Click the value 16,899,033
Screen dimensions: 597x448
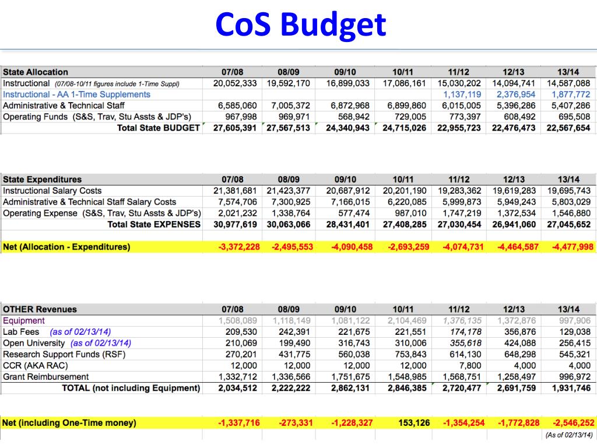tap(347, 83)
